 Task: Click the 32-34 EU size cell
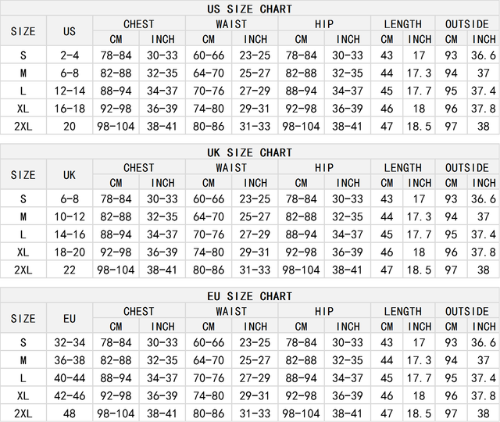point(70,342)
